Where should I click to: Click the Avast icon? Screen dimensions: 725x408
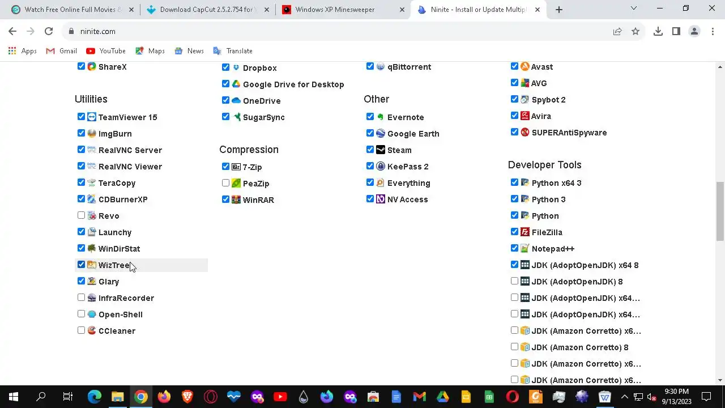[x=525, y=66]
